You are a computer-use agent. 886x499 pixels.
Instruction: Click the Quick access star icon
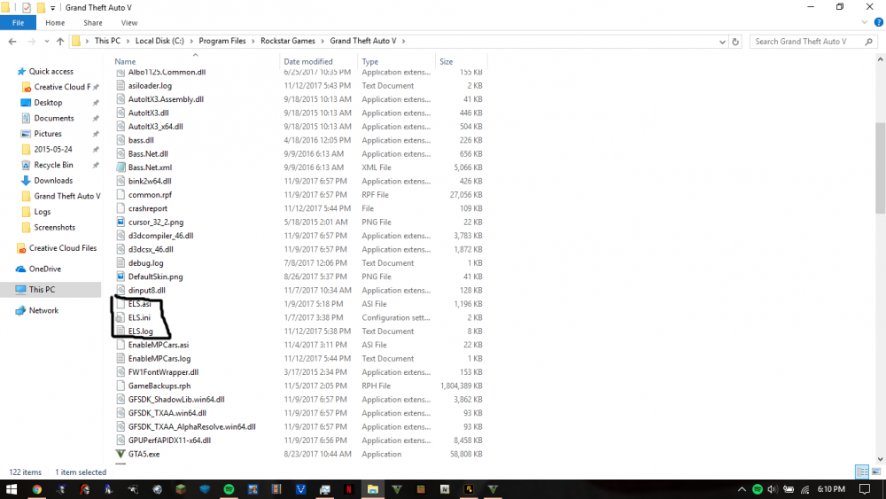point(21,71)
